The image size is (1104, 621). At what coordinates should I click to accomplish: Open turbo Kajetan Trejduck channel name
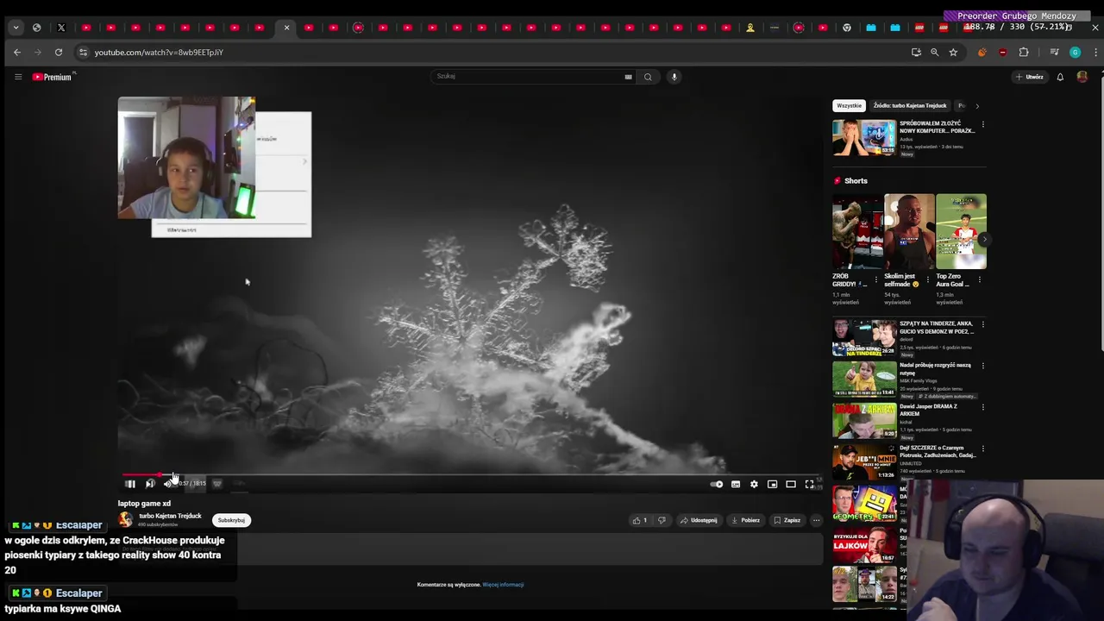point(170,516)
